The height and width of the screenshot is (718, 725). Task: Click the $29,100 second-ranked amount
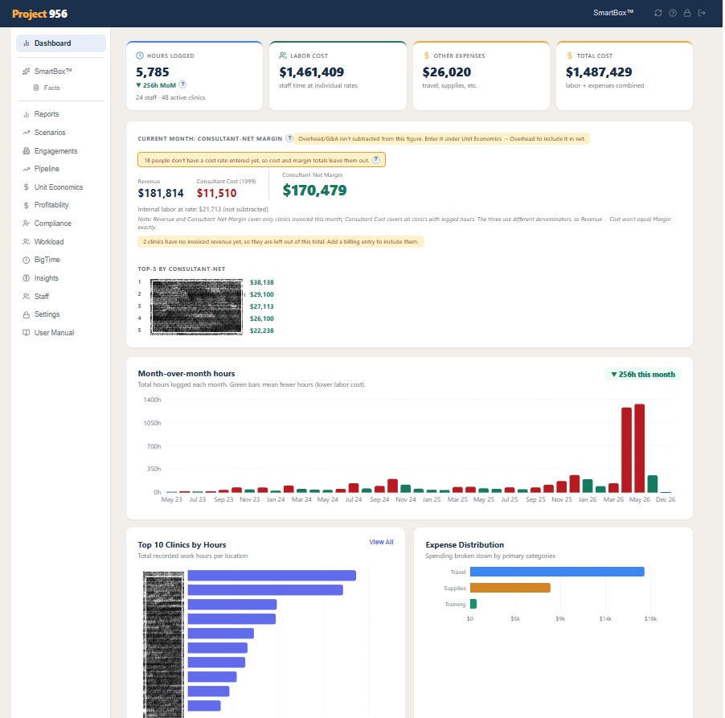262,294
